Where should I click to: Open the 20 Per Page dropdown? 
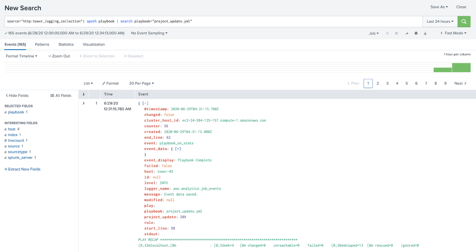coord(141,83)
